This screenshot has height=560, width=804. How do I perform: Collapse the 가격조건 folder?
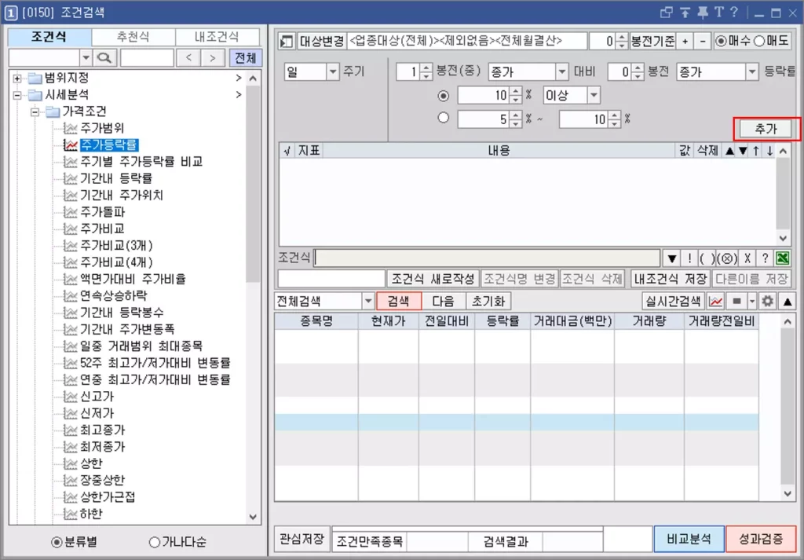35,112
